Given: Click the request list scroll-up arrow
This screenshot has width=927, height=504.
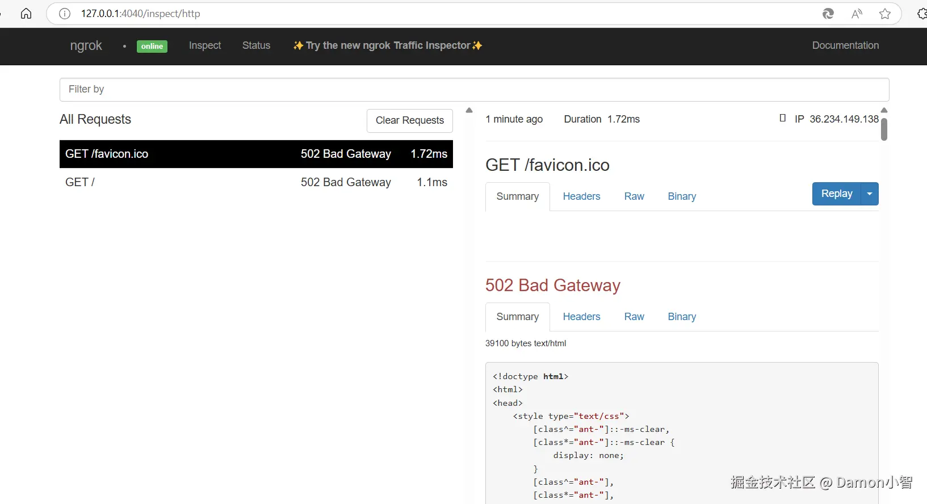Looking at the screenshot, I should point(469,110).
